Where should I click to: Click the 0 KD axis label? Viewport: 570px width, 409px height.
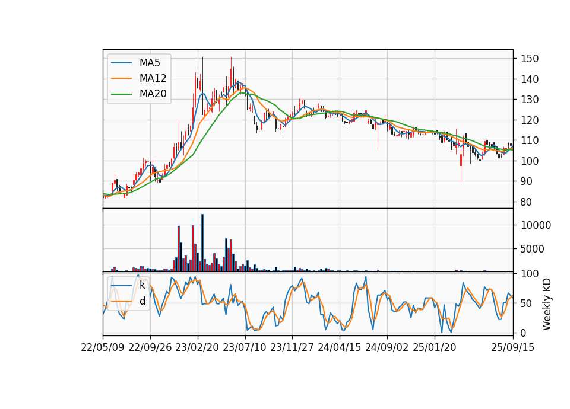524,333
